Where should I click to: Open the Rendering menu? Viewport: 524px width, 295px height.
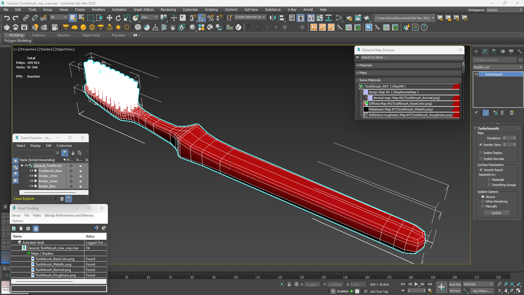point(168,10)
